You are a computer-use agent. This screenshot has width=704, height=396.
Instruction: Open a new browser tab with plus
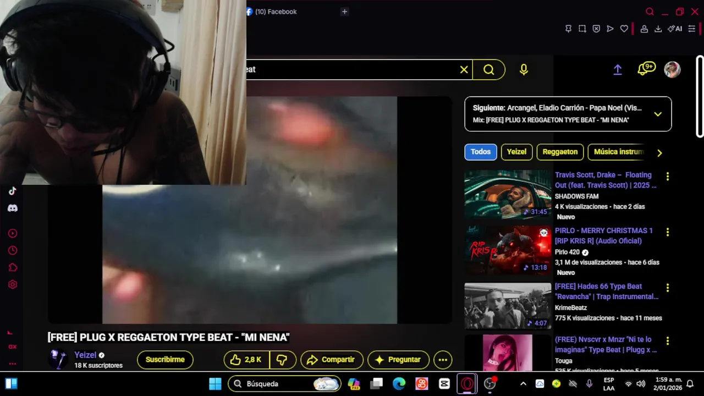pos(344,12)
